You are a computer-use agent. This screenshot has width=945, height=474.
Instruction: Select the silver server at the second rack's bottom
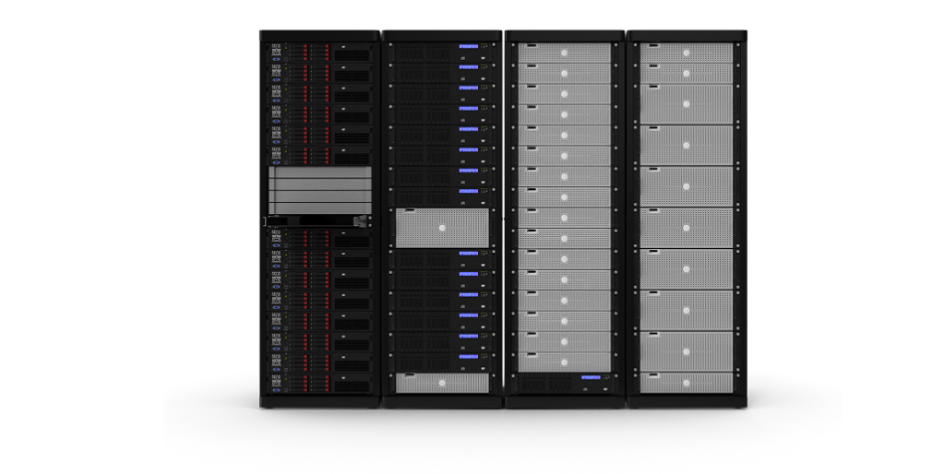(x=442, y=383)
